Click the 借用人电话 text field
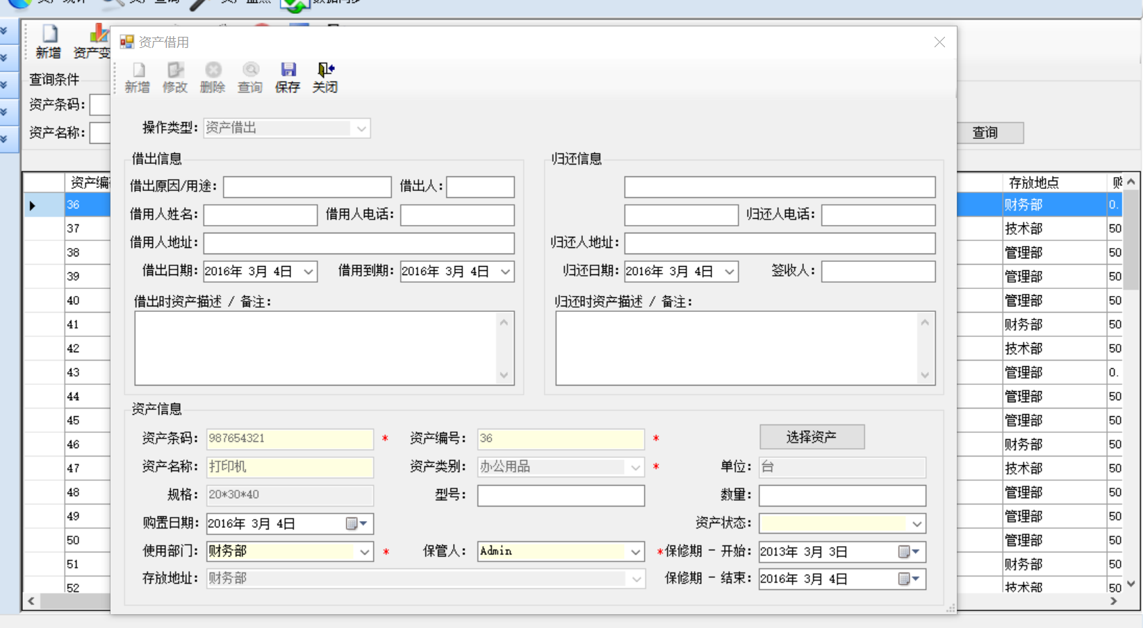1143x628 pixels. tap(457, 215)
